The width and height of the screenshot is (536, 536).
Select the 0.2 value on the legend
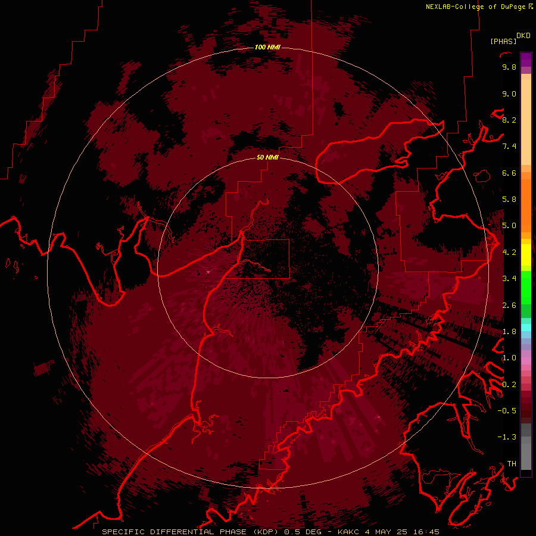(509, 385)
